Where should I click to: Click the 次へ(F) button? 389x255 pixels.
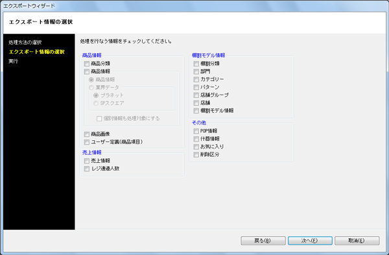pyautogui.click(x=310, y=241)
